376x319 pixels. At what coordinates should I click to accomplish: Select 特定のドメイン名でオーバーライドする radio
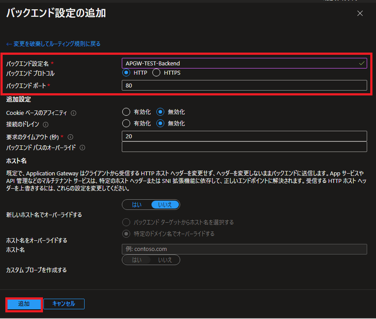126,234
